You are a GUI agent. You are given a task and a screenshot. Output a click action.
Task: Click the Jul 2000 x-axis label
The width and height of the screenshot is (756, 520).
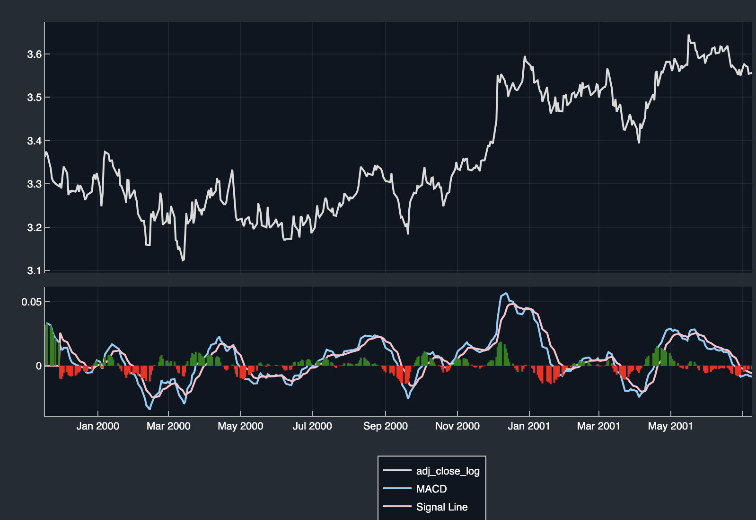[312, 426]
